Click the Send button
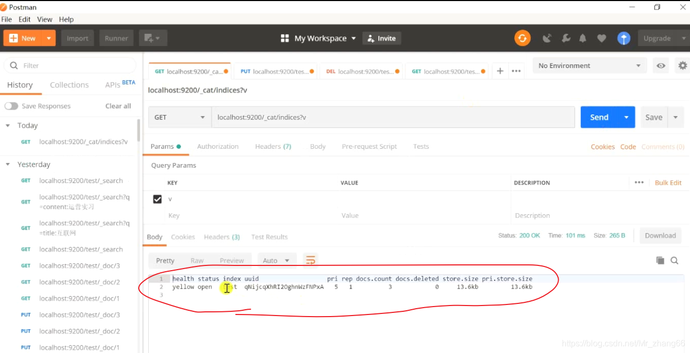Viewport: 690px width, 353px height. click(x=599, y=117)
